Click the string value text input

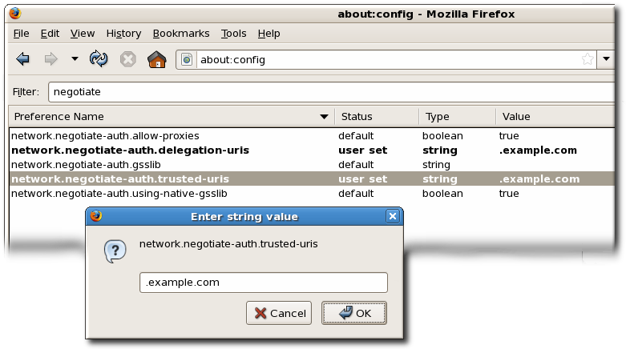[264, 283]
